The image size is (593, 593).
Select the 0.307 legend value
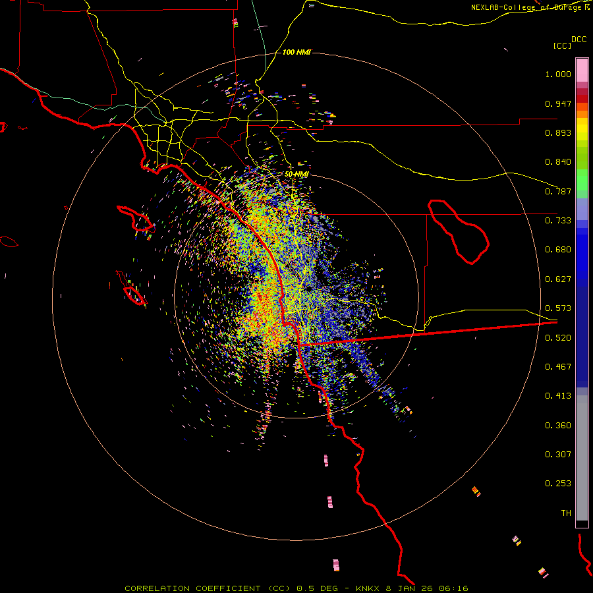pos(558,455)
